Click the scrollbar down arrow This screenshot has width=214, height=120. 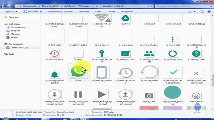coord(212,108)
